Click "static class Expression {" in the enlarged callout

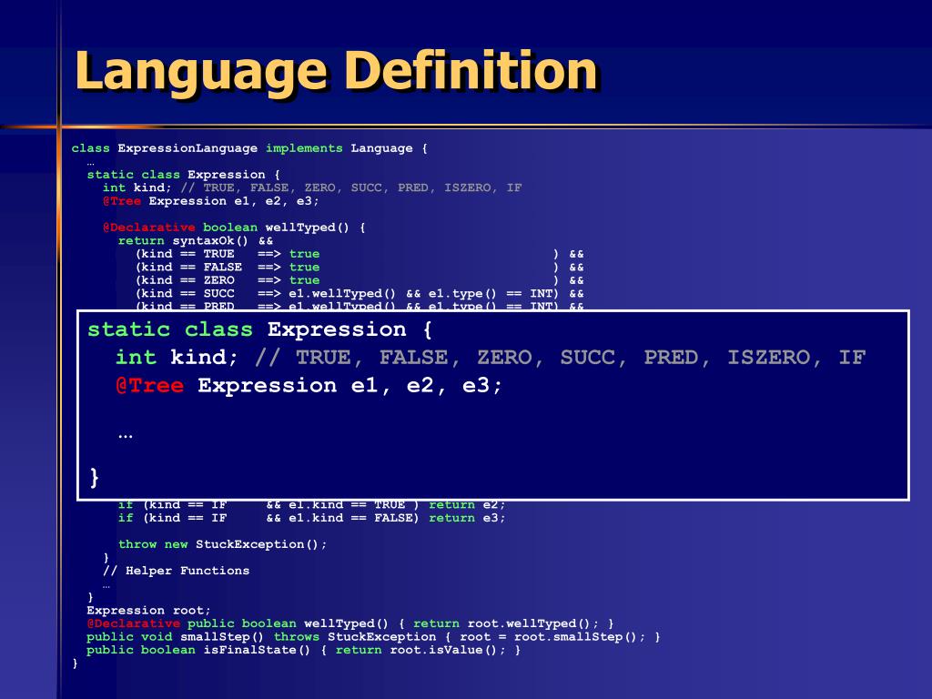pos(259,329)
